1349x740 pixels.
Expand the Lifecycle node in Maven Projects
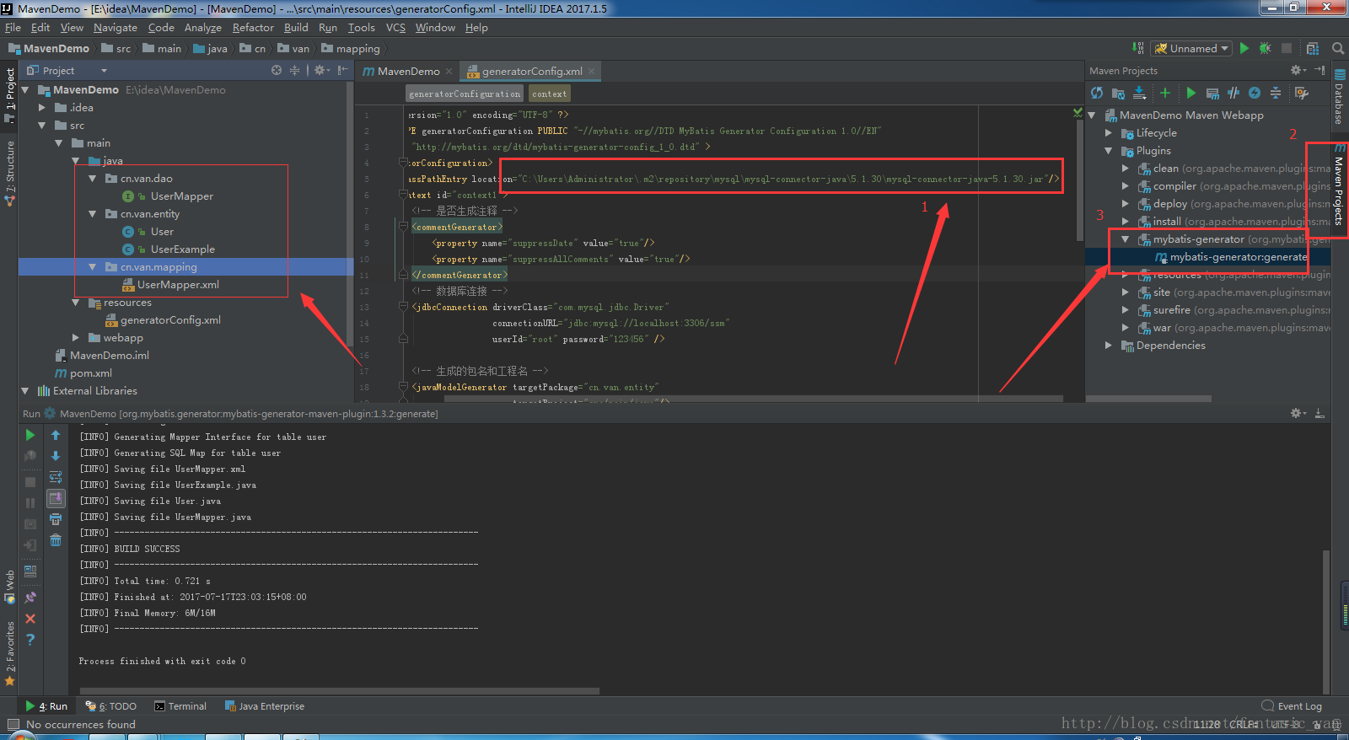1108,133
